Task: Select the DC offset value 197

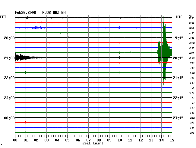Action: (192, 83)
